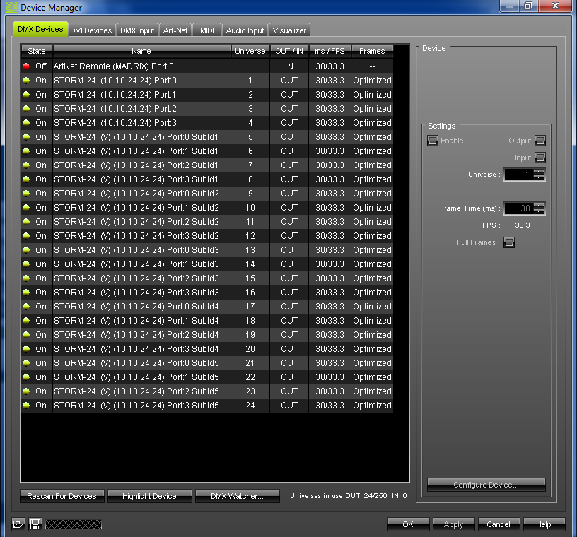Increase Frame Time with up arrow
This screenshot has height=537, width=577.
pyautogui.click(x=539, y=206)
